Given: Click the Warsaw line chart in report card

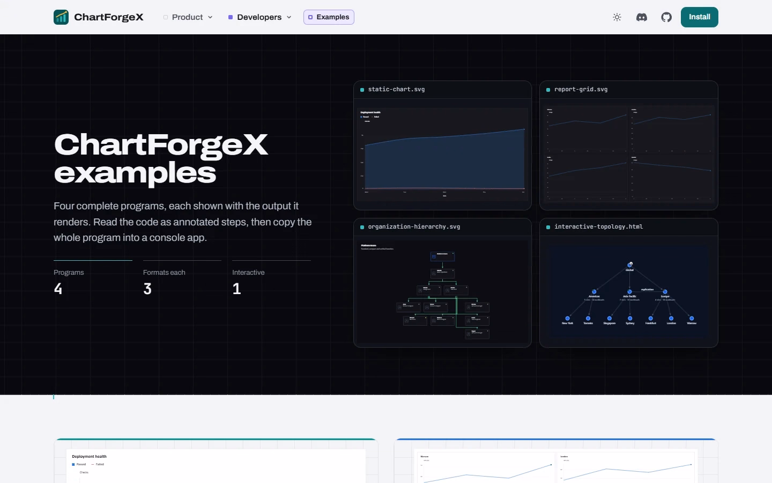Looking at the screenshot, I should 486,468.
